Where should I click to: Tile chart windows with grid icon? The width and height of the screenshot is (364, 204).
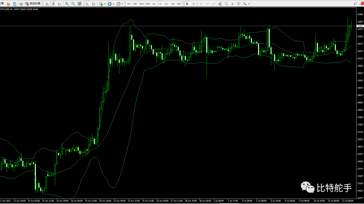pos(80,4)
